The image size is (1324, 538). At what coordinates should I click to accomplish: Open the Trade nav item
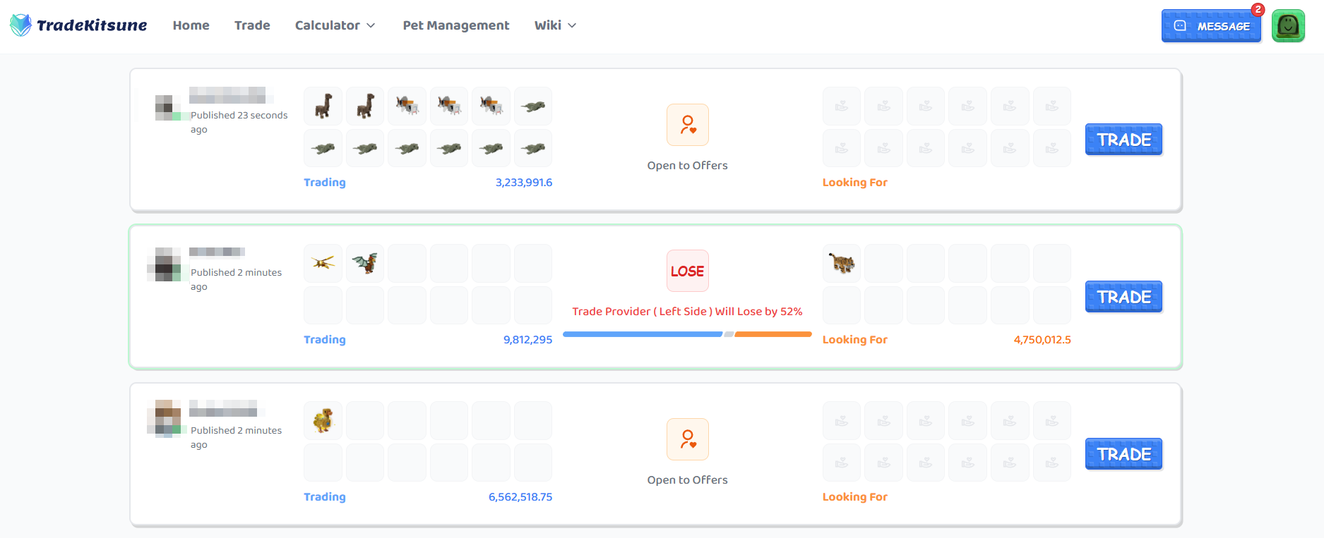click(x=252, y=25)
